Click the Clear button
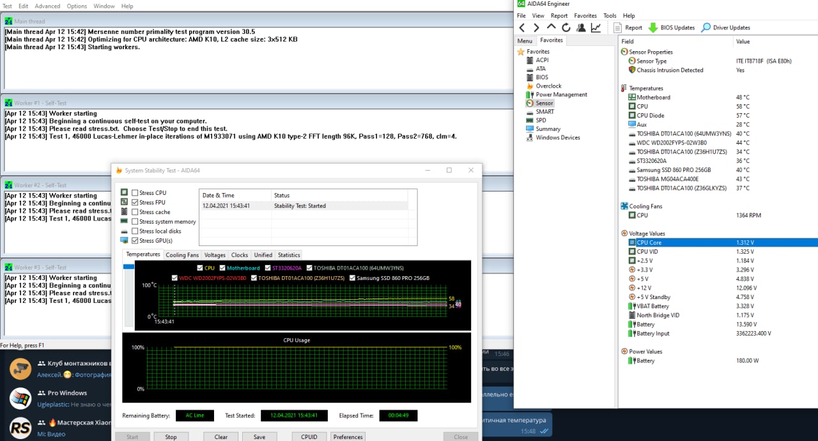818x441 pixels. 221,437
